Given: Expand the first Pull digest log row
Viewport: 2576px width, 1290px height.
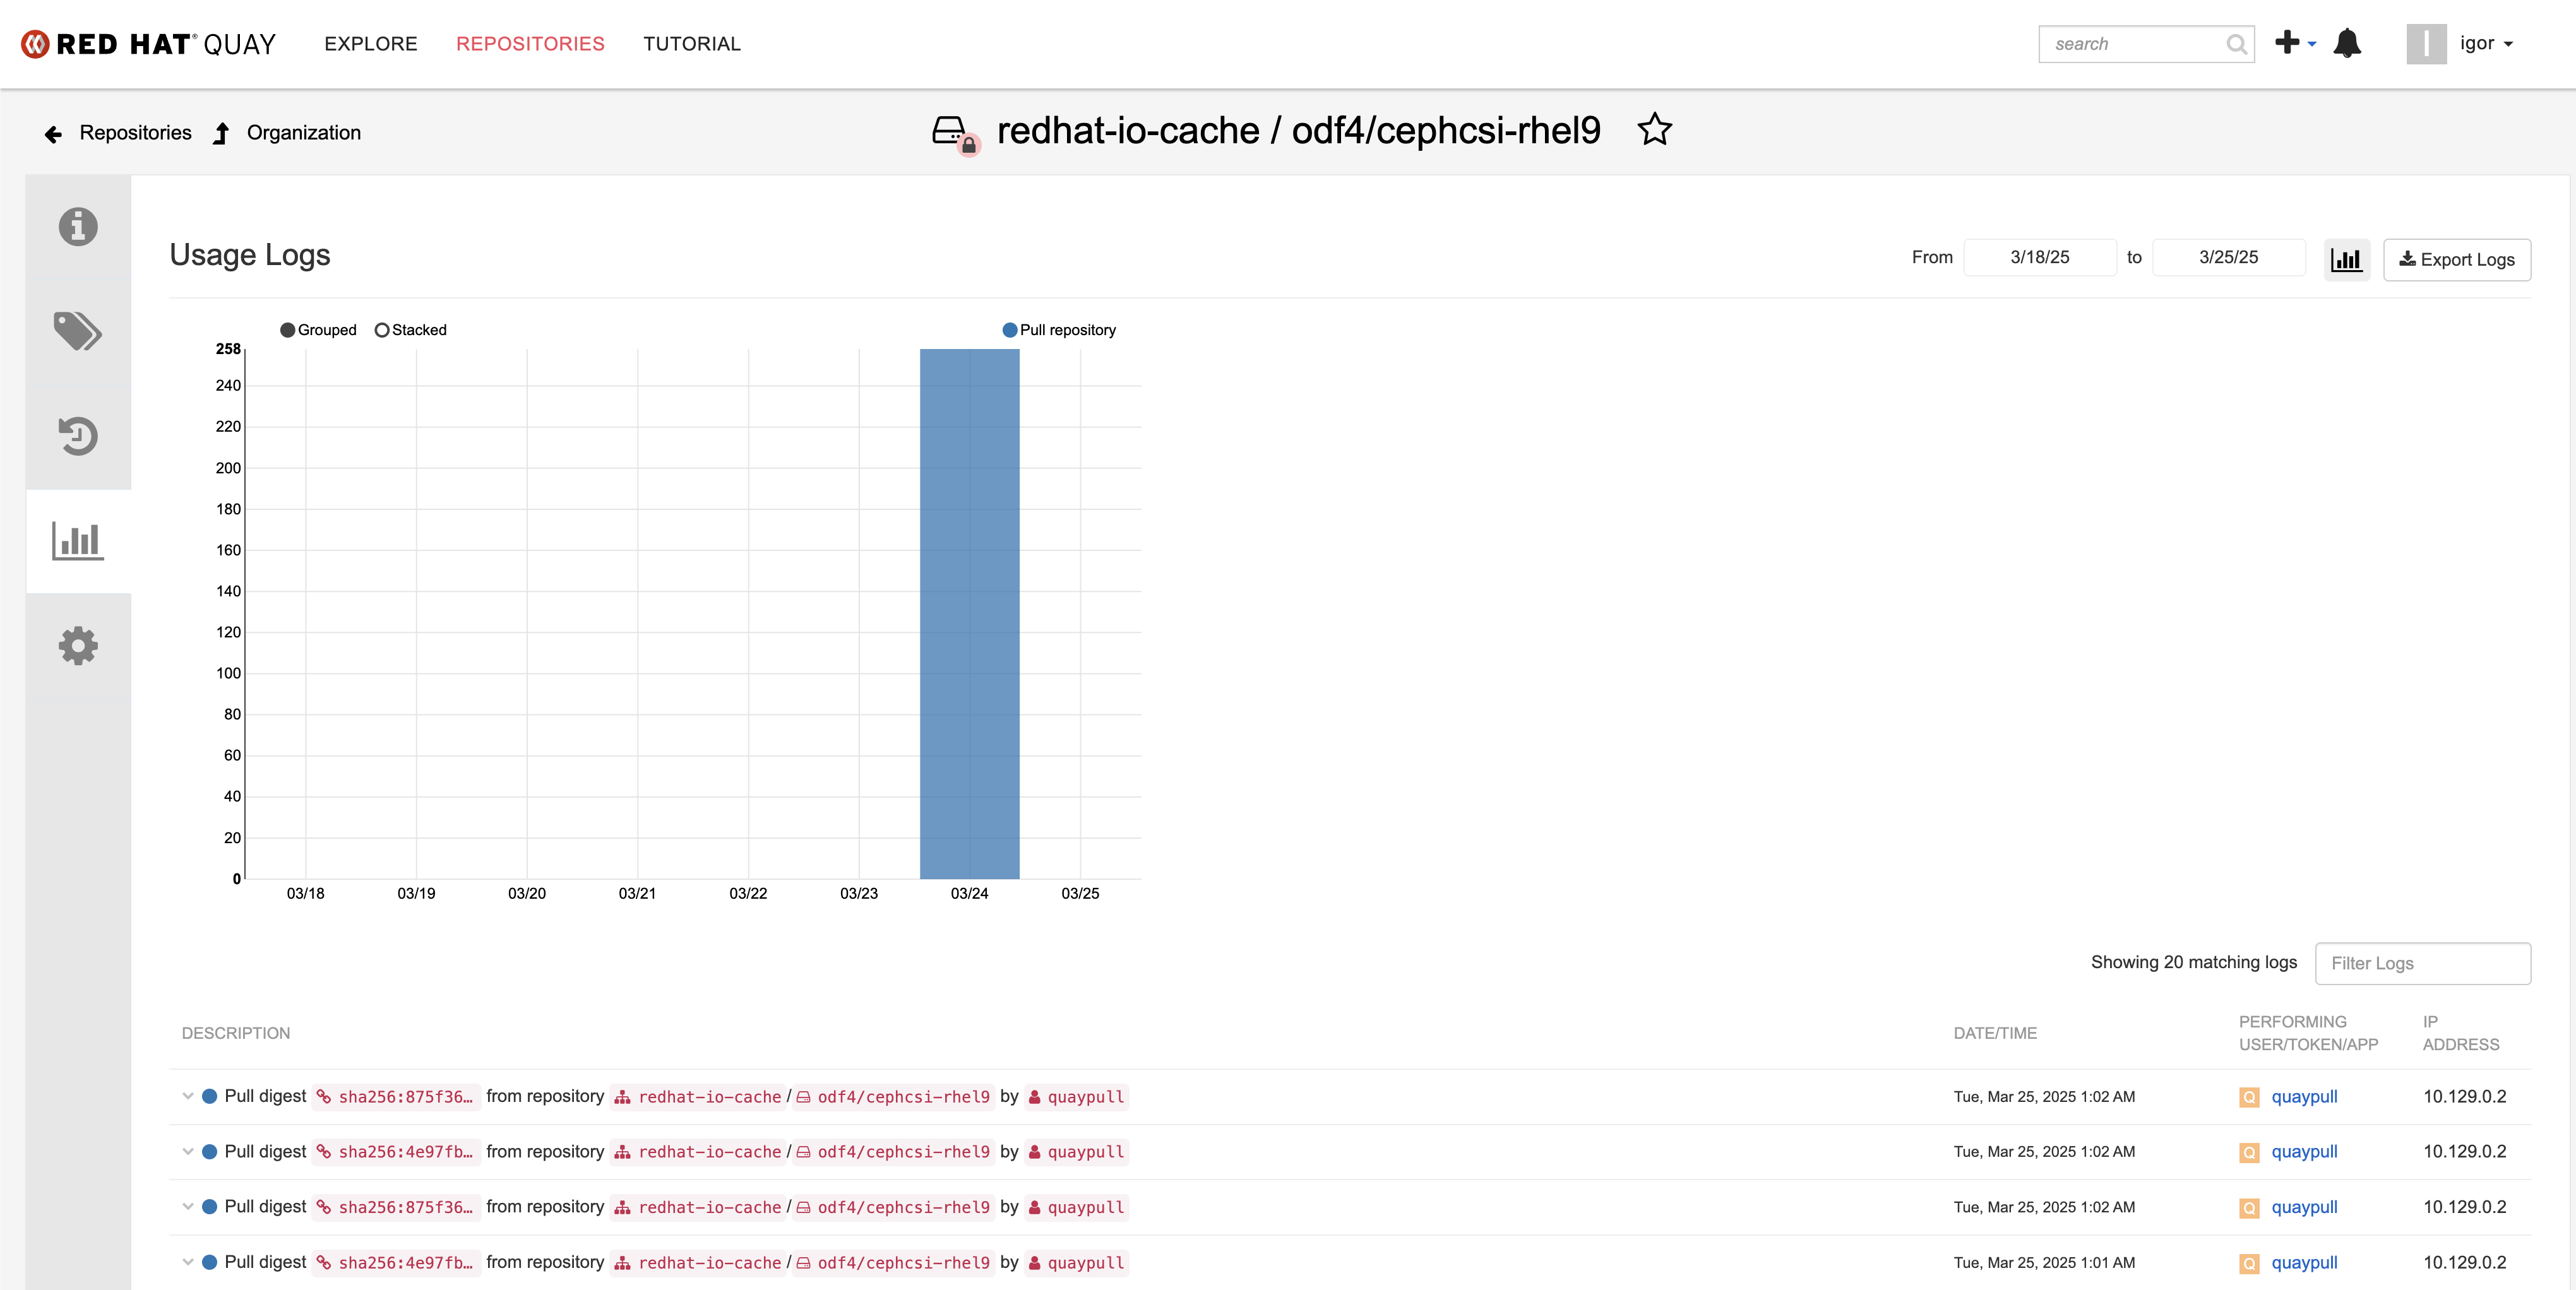Looking at the screenshot, I should point(187,1096).
